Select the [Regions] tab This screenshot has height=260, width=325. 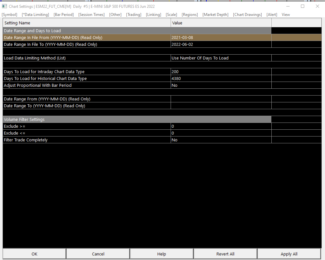(x=190, y=15)
